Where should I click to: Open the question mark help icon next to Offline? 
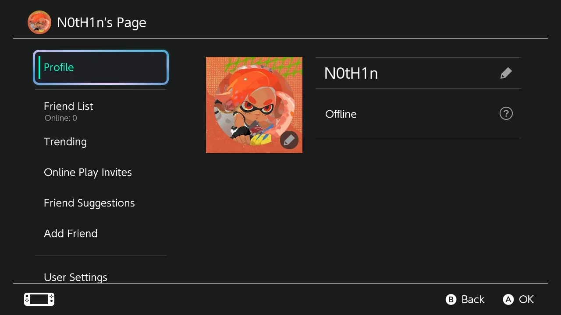tap(506, 114)
